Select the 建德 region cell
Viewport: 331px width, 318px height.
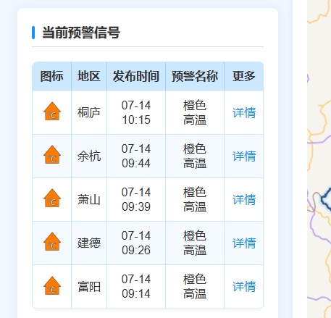coord(89,243)
